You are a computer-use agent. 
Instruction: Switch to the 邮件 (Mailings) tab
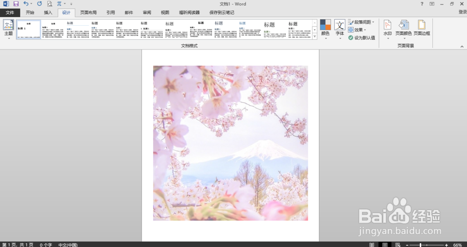pyautogui.click(x=129, y=13)
